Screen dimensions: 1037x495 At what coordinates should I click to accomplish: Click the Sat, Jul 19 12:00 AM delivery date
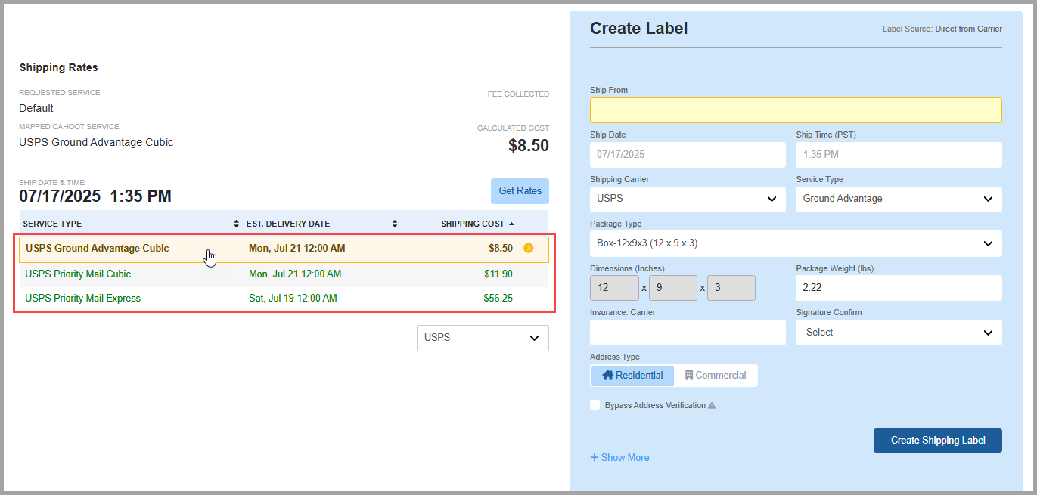pos(293,299)
